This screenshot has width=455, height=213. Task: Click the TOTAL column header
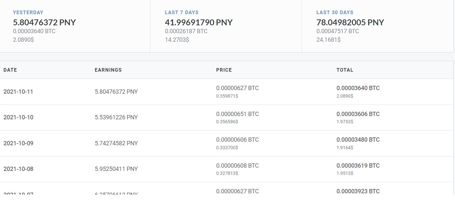(345, 70)
